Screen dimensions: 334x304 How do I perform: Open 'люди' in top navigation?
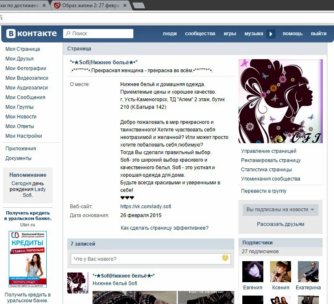tap(170, 34)
